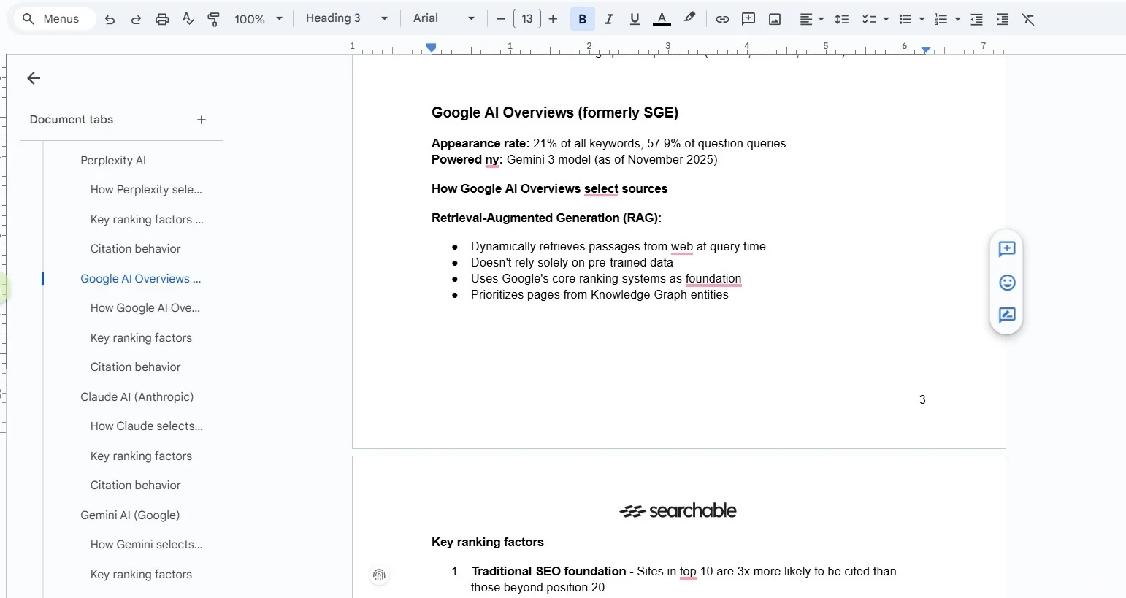
Task: Expand the bulleted list options arrow
Action: click(922, 19)
